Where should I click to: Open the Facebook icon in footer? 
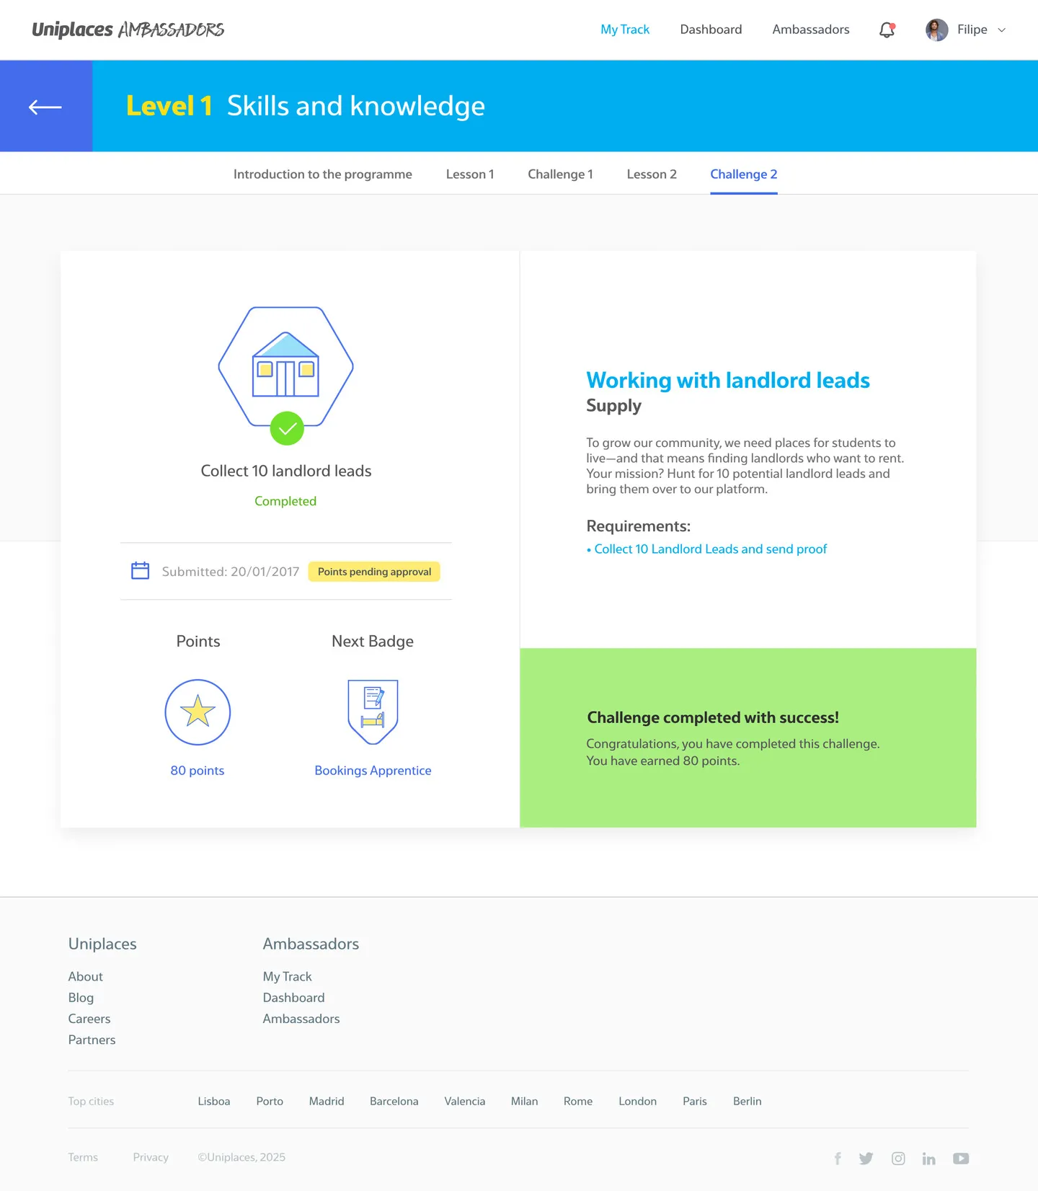[838, 1159]
